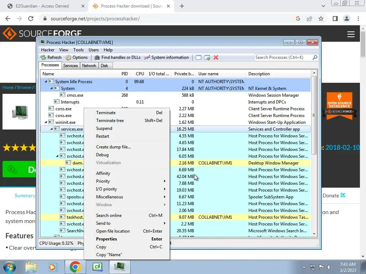Switch to the Services tab
366x274 pixels.
(x=70, y=66)
